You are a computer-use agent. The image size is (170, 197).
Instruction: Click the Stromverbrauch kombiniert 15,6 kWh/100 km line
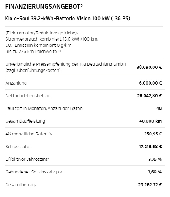[x=51, y=39]
